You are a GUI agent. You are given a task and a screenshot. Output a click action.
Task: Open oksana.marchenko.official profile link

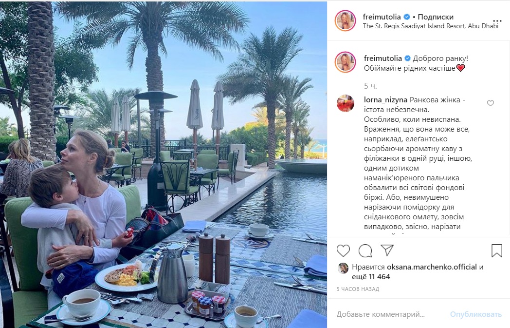(x=432, y=267)
